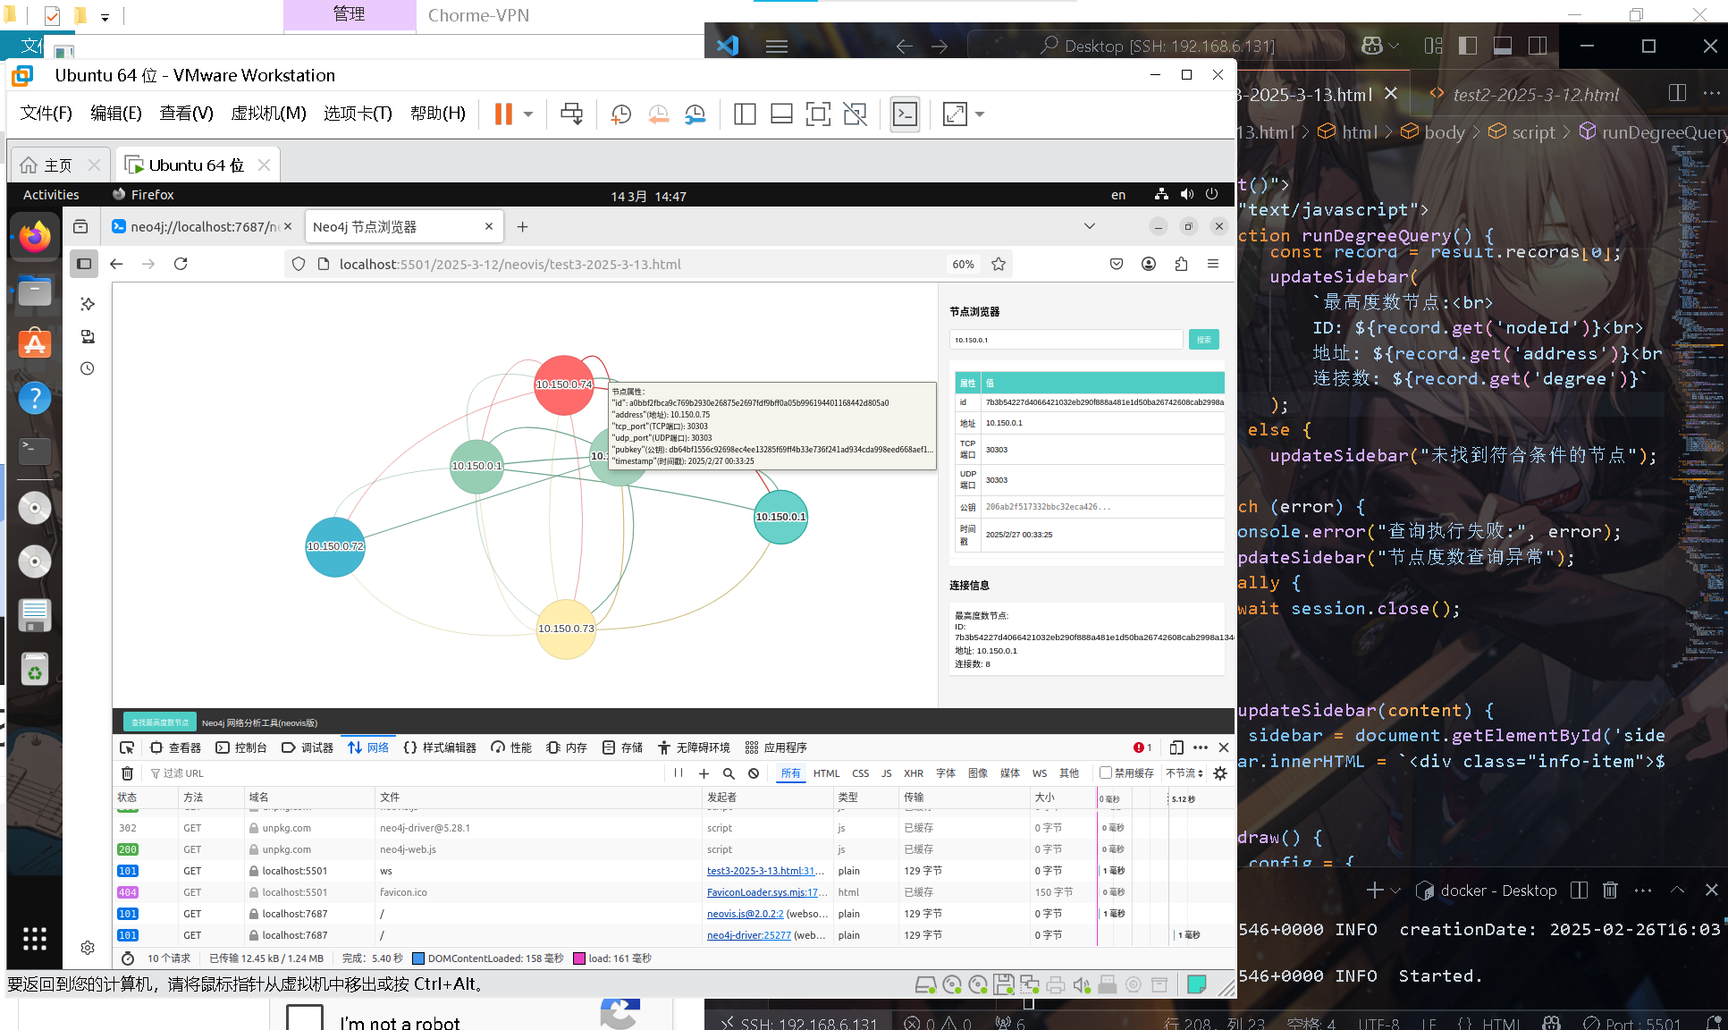The image size is (1728, 1030).
Task: Save to Pocket from the Firefox toolbar
Action: (1117, 264)
